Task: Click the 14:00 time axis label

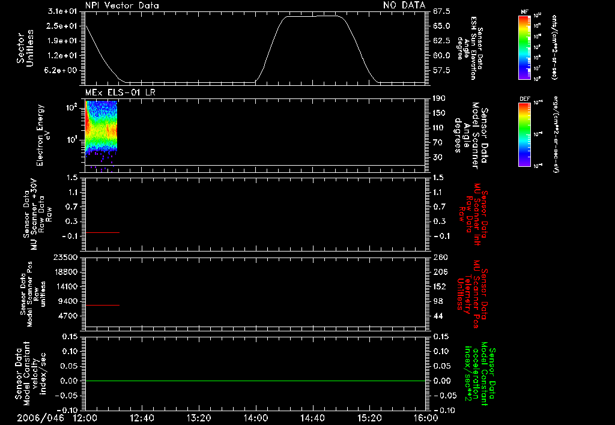Action: pos(256,418)
